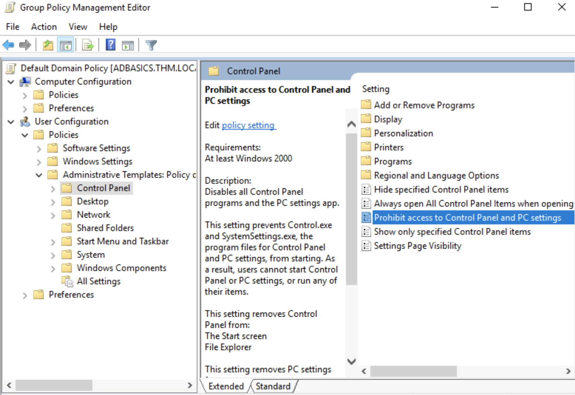Select Shared Folders in the tree
Image resolution: width=575 pixels, height=395 pixels.
(105, 228)
